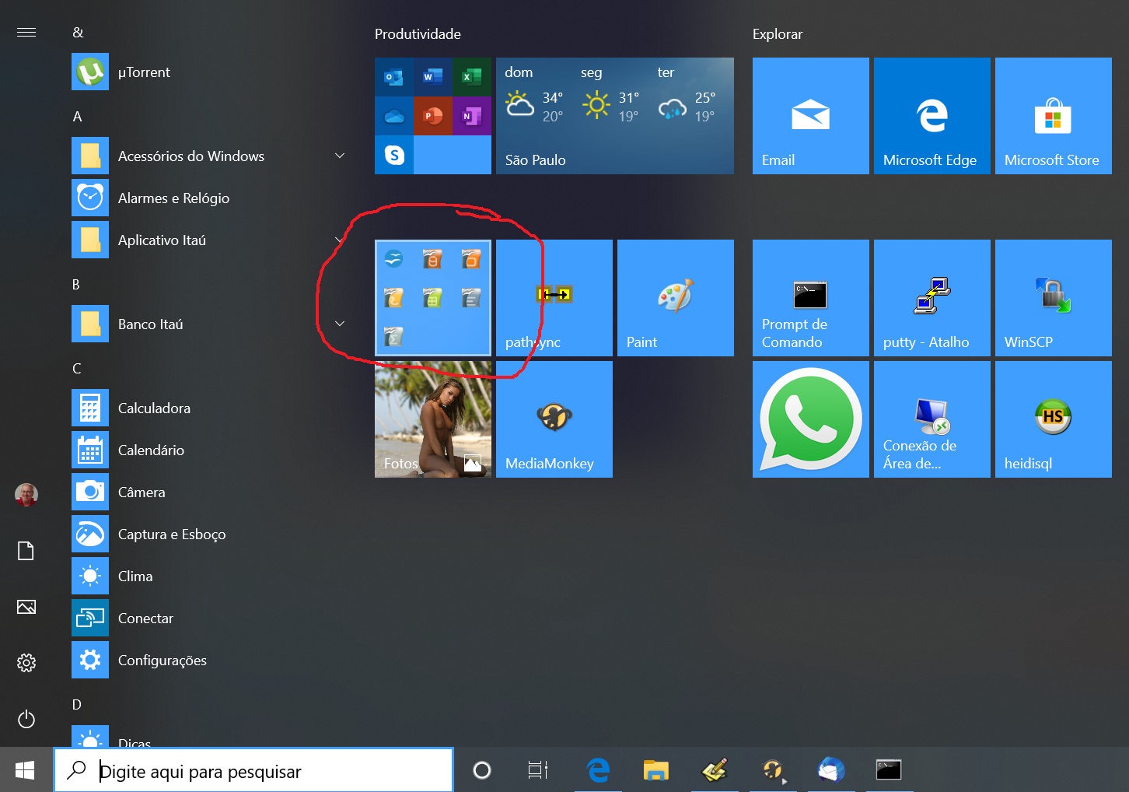Expand the Aplicativo Itaú folder

tap(340, 240)
